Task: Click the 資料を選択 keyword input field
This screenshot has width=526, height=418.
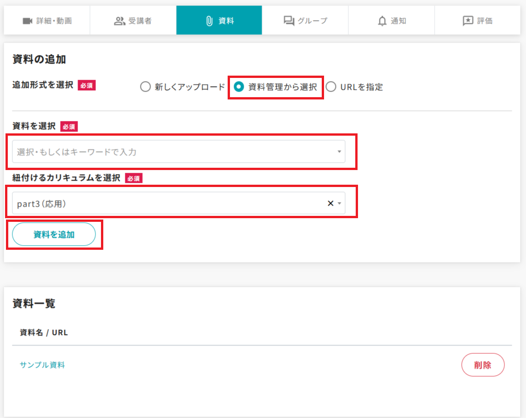Action: [x=170, y=152]
